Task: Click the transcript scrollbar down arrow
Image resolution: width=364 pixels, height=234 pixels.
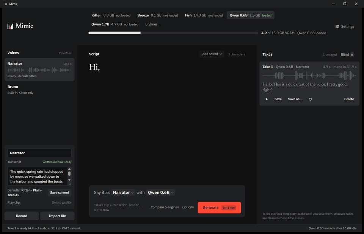Action: [x=69, y=180]
